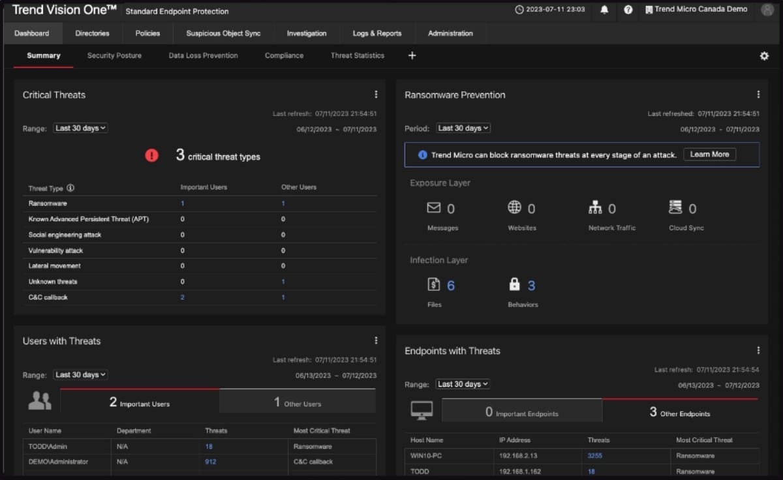Click the Threat Type info icon

[70, 188]
